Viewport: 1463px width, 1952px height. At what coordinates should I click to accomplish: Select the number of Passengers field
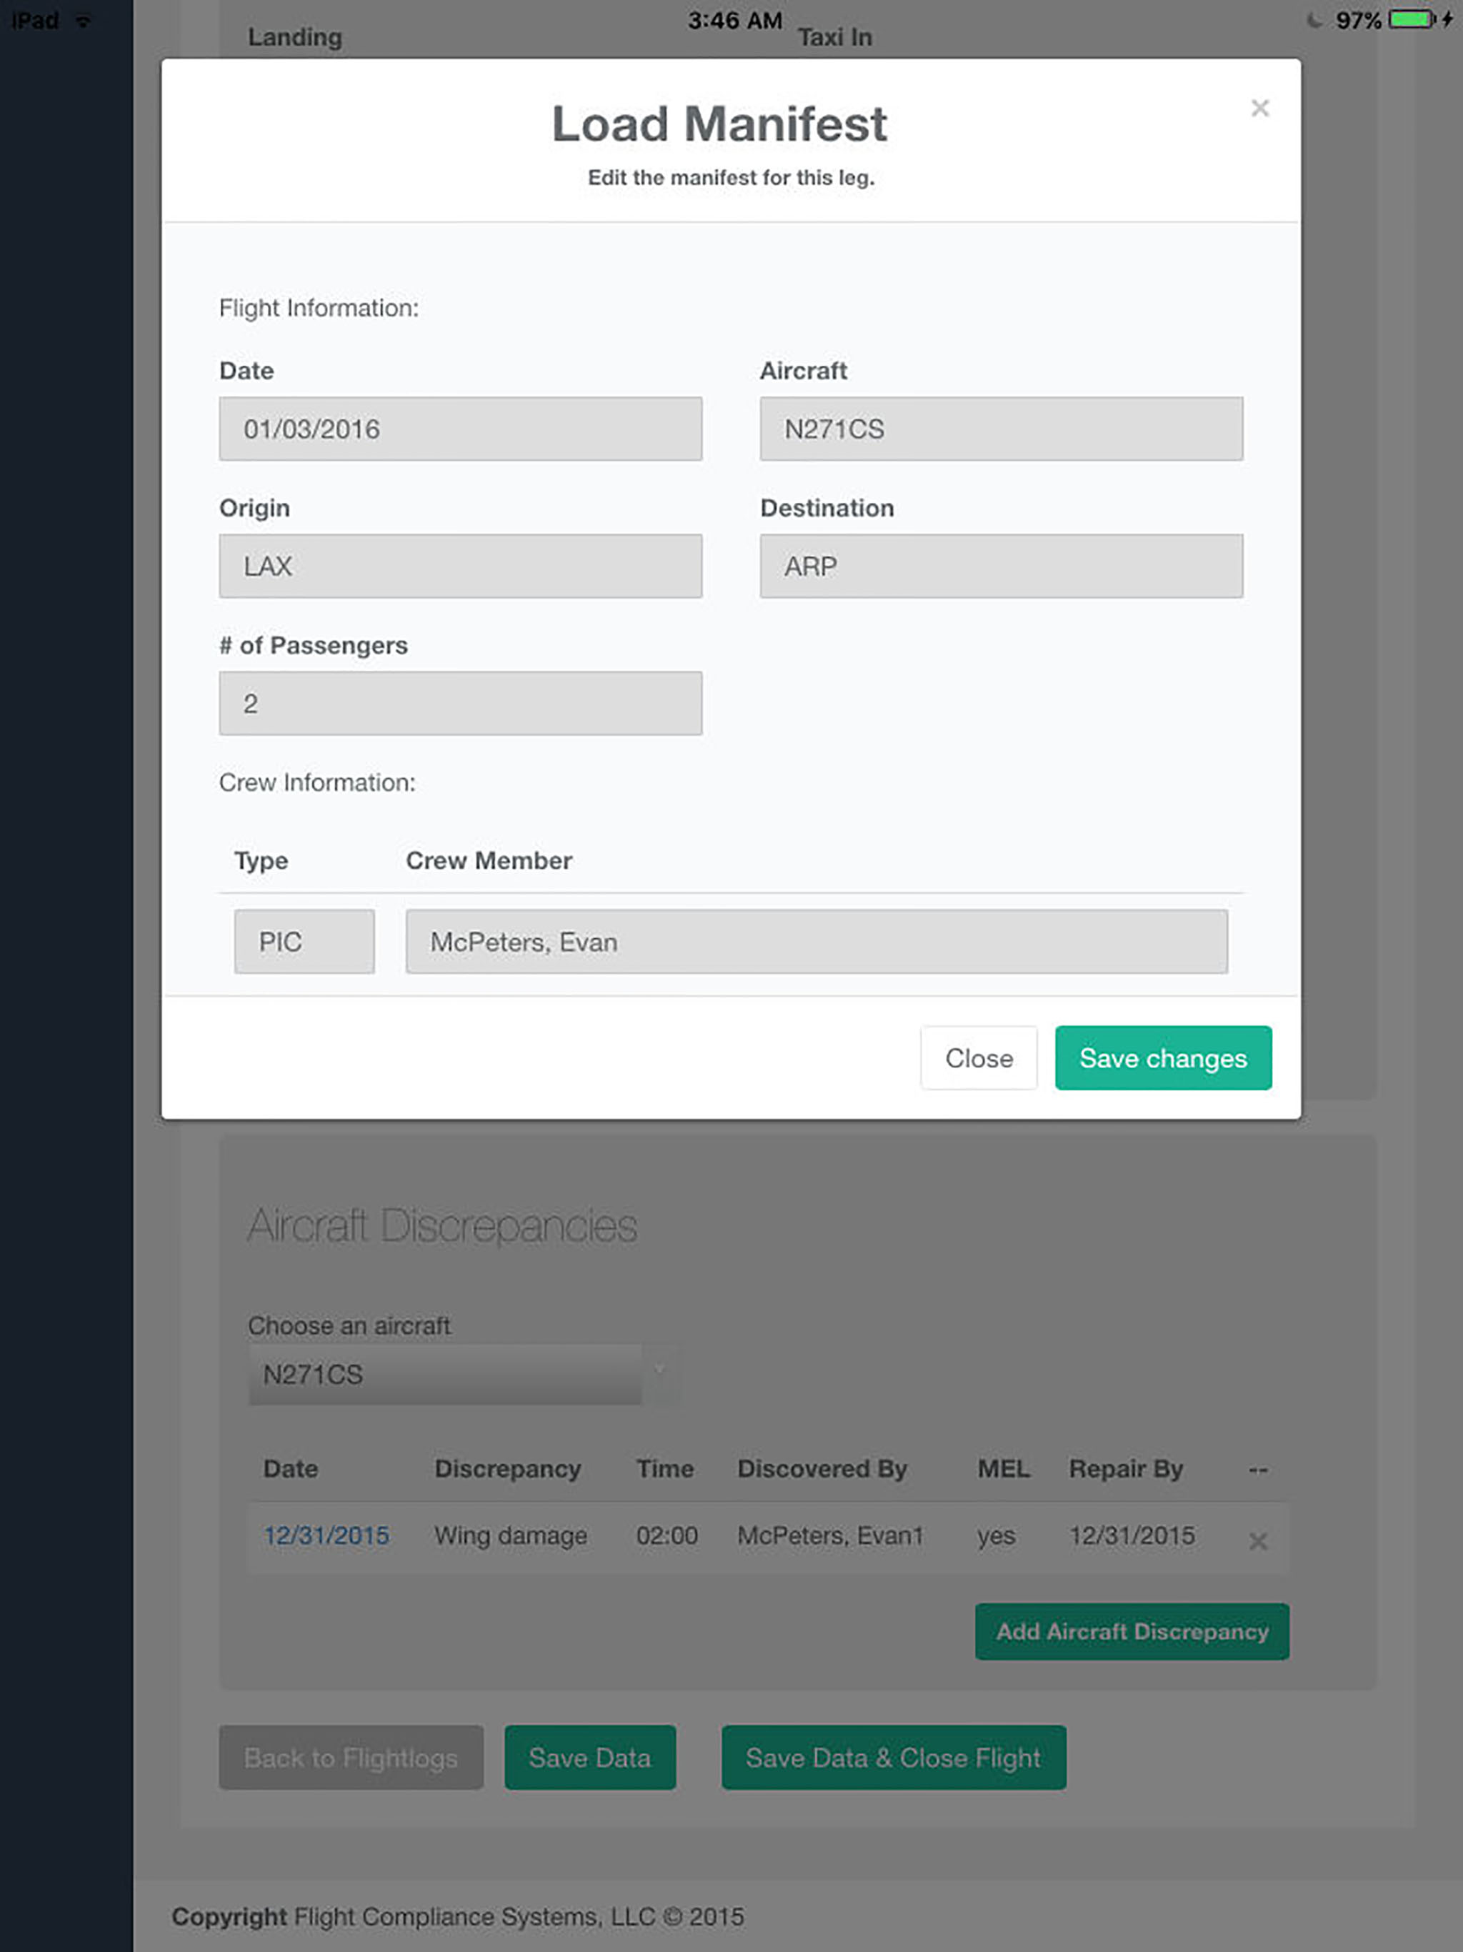point(461,703)
